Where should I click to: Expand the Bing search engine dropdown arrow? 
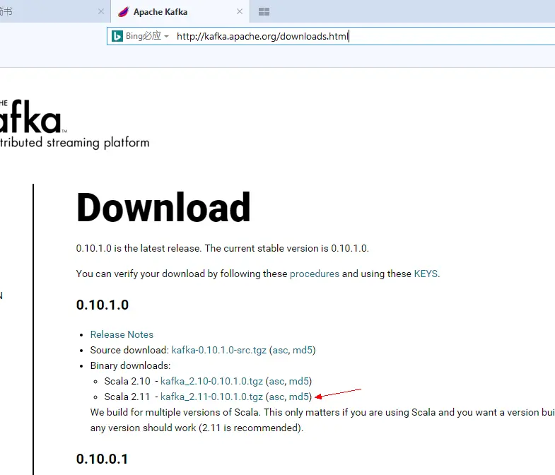click(166, 37)
